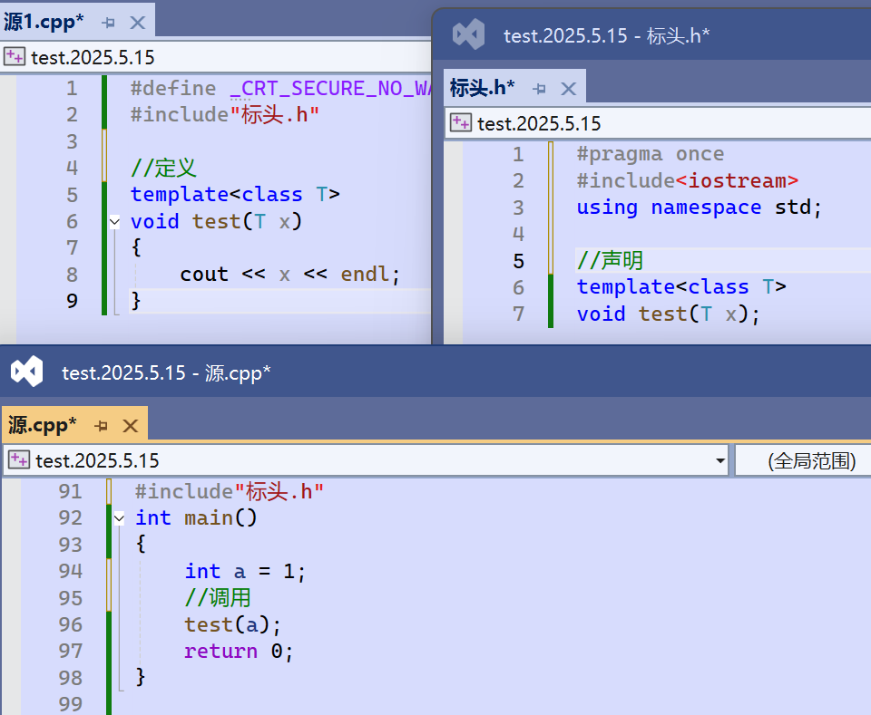Click 'template<class T>' in 标头.h
Viewport: 871px width, 715px height.
[681, 286]
